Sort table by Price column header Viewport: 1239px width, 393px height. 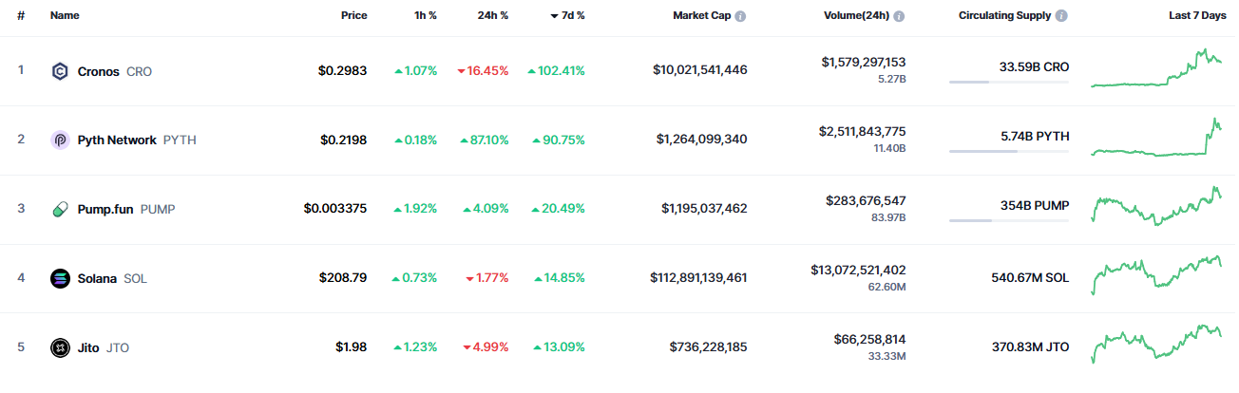pos(353,16)
